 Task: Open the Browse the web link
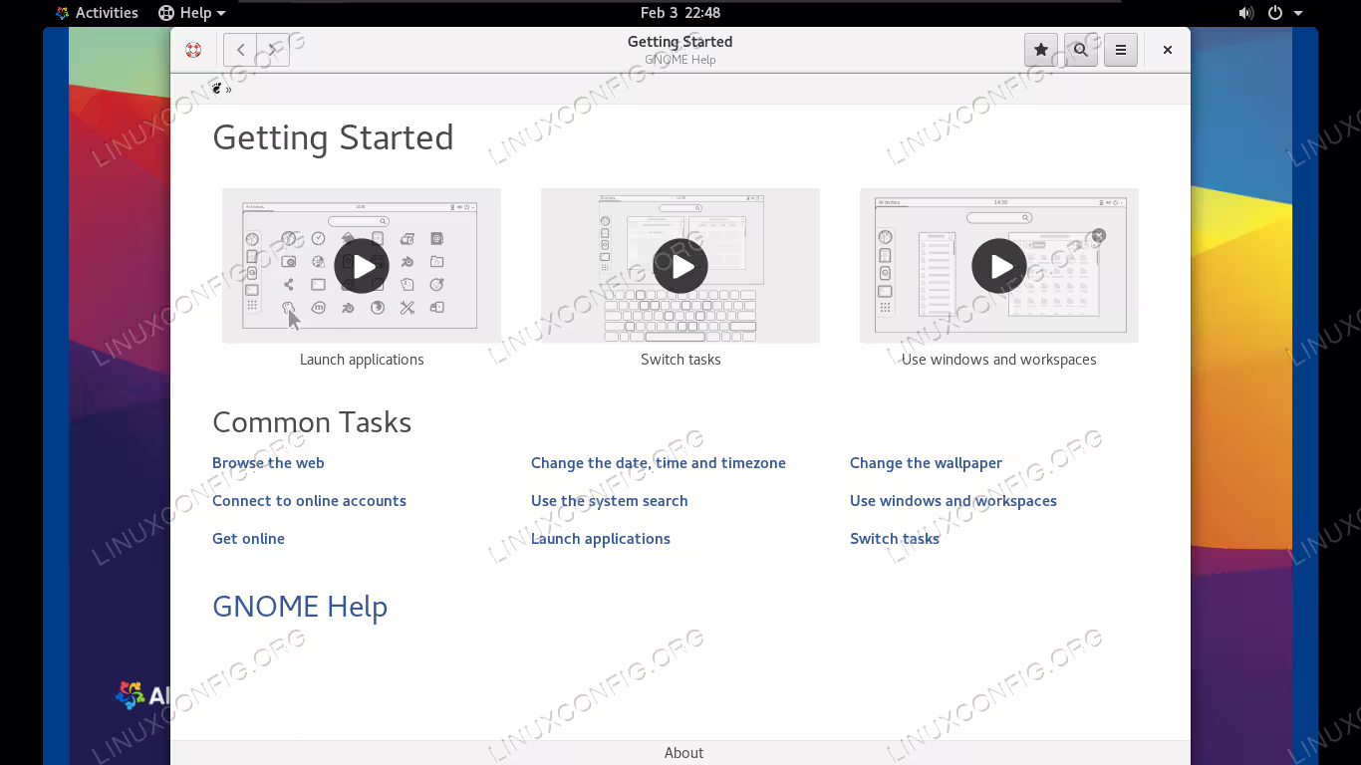click(x=268, y=463)
